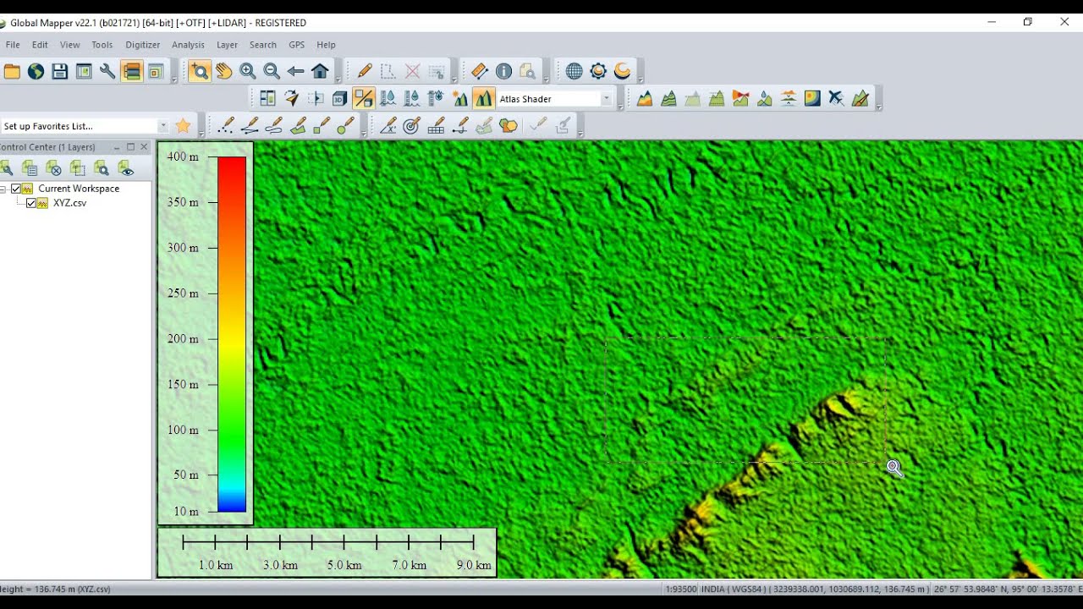Add favorite with the star icon
Image resolution: width=1083 pixels, height=609 pixels.
tap(183, 126)
